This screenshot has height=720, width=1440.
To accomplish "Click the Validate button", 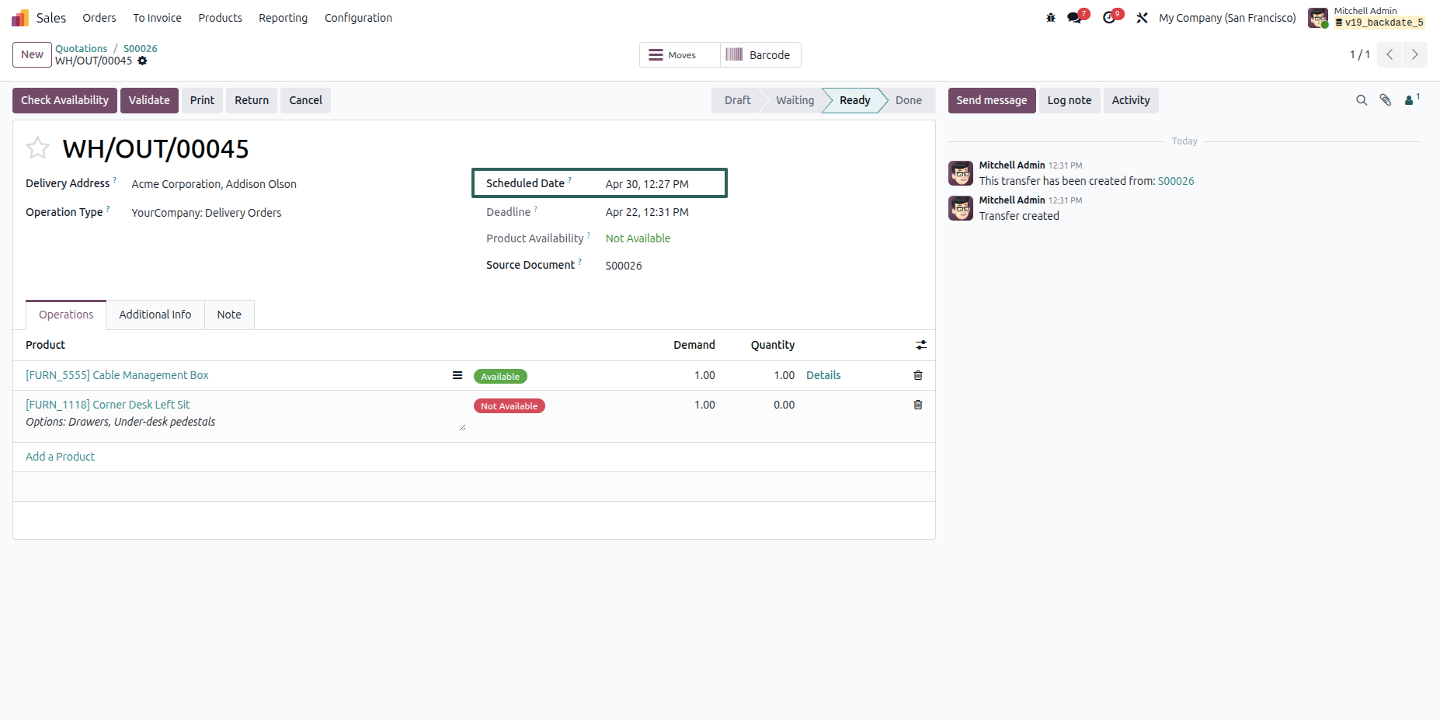I will tap(149, 100).
